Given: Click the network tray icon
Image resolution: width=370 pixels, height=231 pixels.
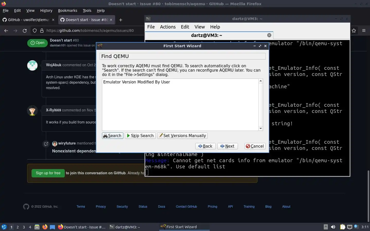Looking at the screenshot, I should (x=350, y=227).
